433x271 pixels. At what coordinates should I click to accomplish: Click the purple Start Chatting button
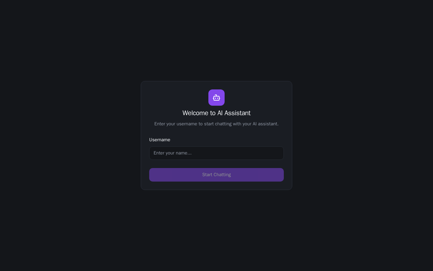click(x=216, y=175)
